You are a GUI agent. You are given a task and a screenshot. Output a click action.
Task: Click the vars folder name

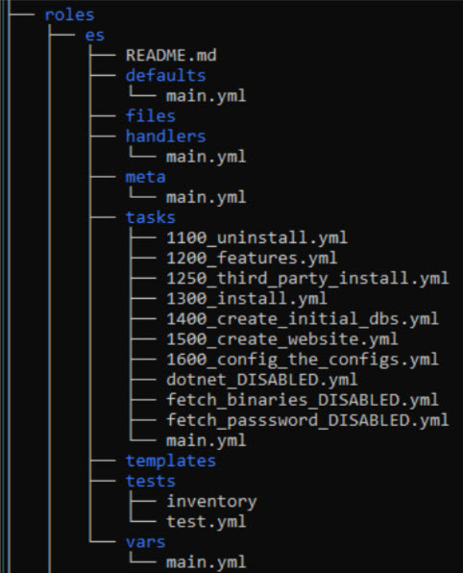point(145,542)
